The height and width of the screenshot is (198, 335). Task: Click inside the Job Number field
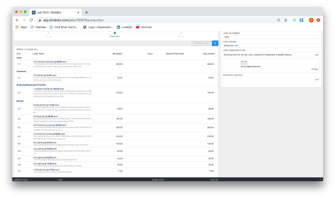271,37
